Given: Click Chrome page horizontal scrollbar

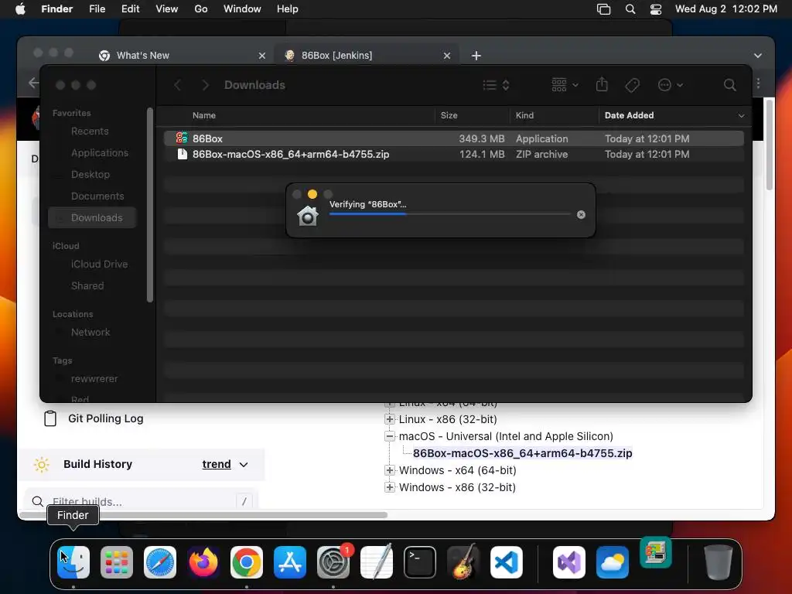Looking at the screenshot, I should 203,515.
